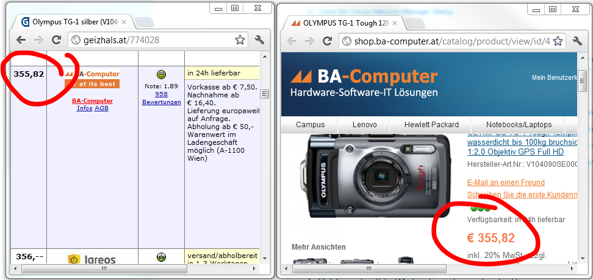This screenshot has width=593, height=280.
Task: Click the smiley icon in lgreos row
Action: tap(162, 257)
